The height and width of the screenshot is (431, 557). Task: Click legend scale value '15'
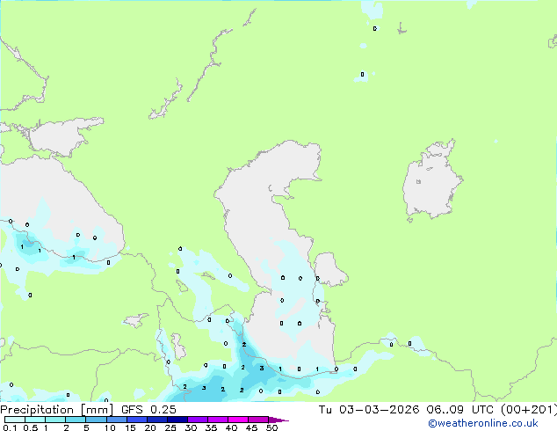(130, 427)
